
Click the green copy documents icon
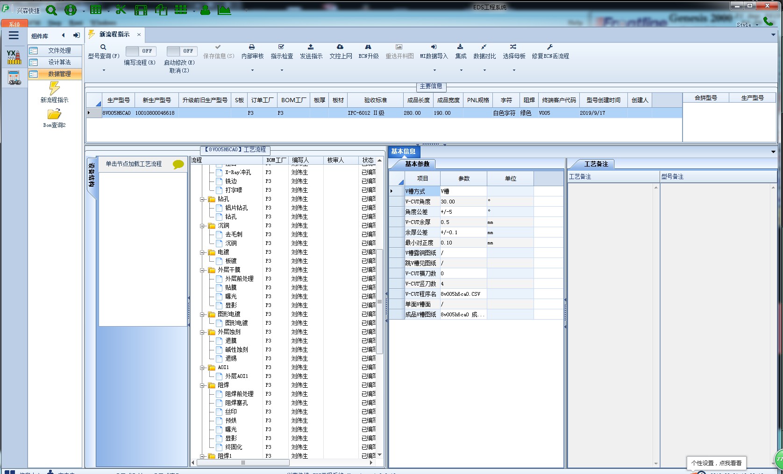point(161,10)
